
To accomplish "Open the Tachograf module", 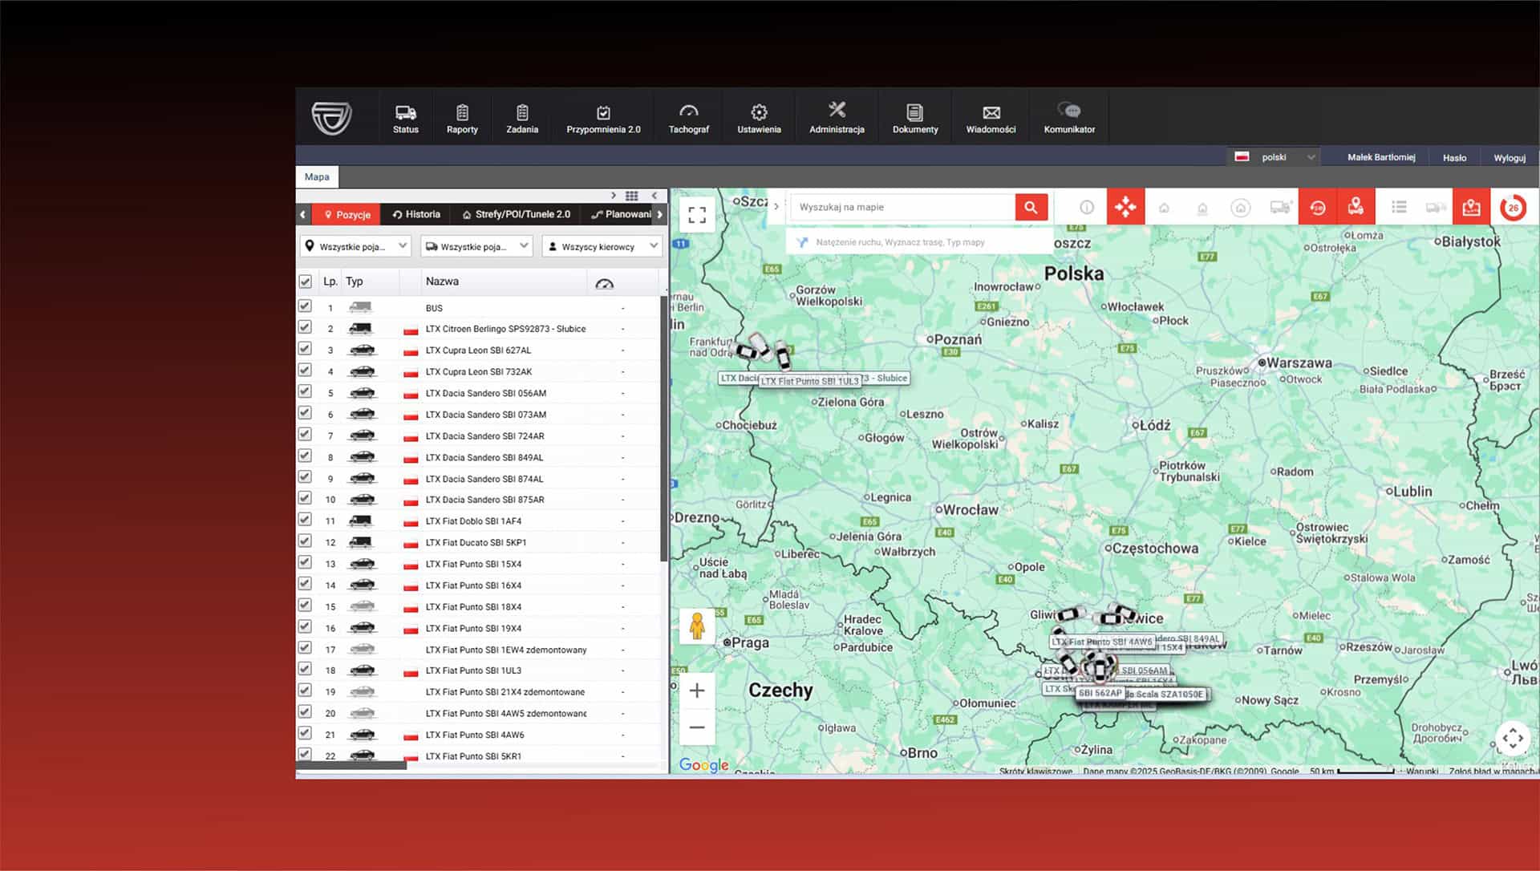I will 688,116.
